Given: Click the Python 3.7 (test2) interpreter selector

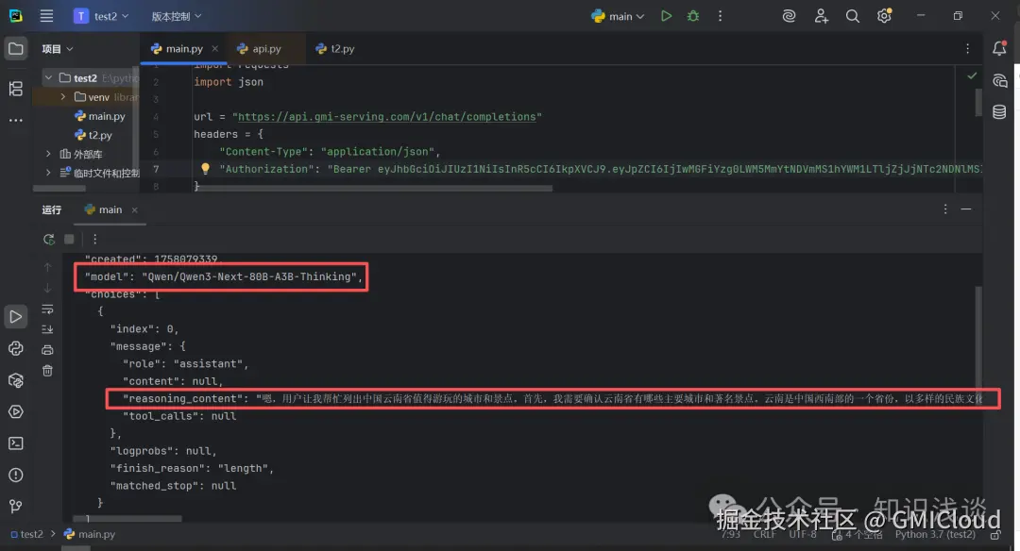Looking at the screenshot, I should (935, 534).
